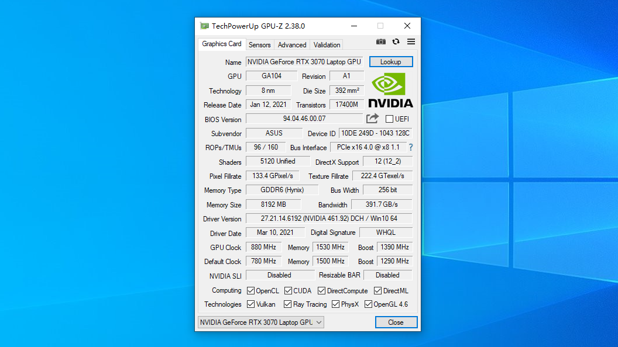The height and width of the screenshot is (347, 618).
Task: Click the refresh icon in the toolbar
Action: (396, 41)
